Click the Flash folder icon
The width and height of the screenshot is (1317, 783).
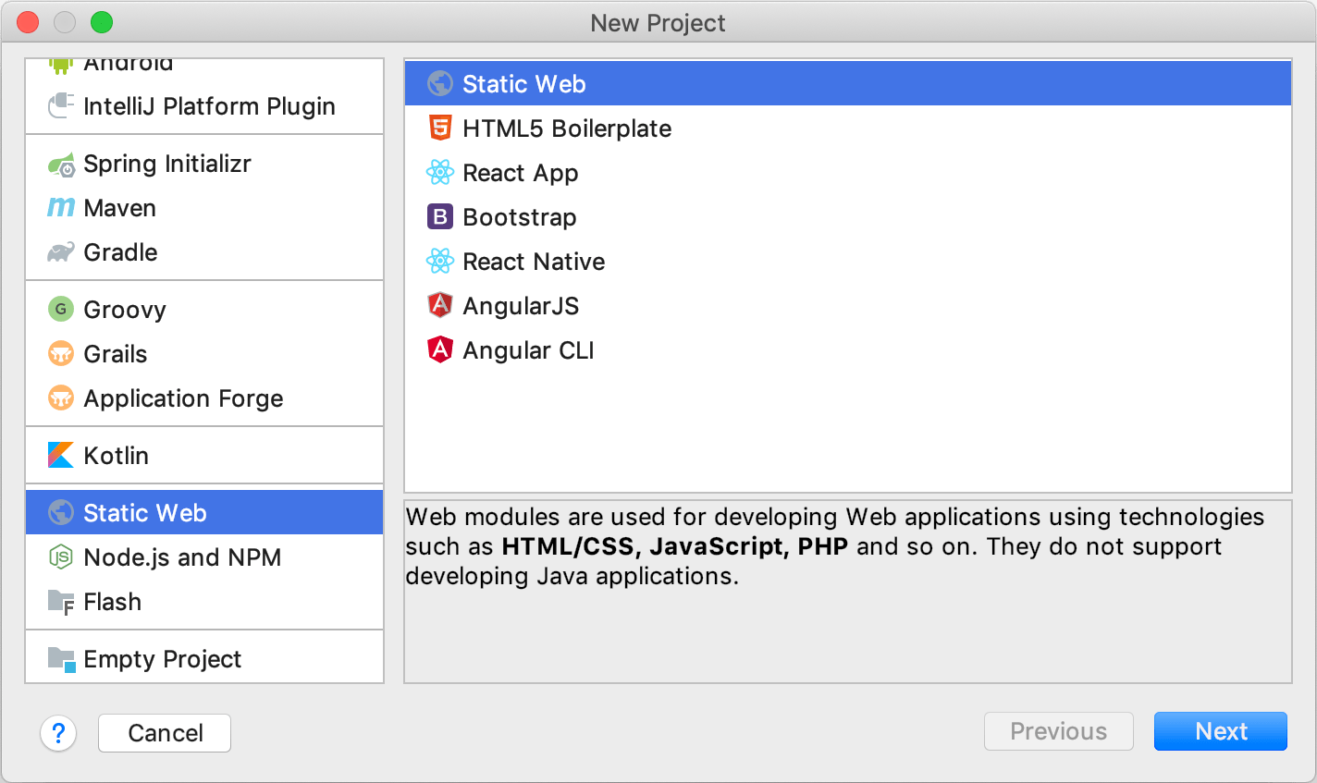click(61, 602)
